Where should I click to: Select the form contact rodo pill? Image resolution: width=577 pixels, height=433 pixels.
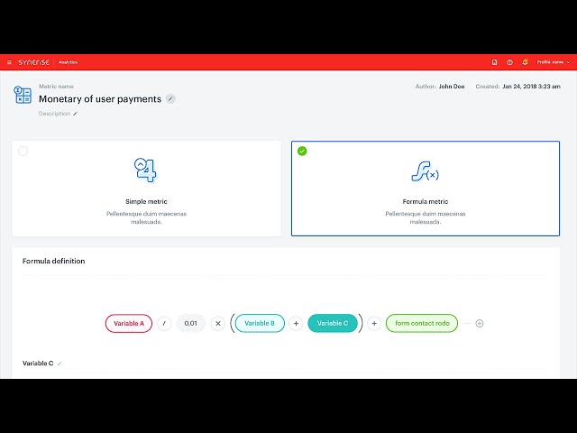pyautogui.click(x=422, y=323)
